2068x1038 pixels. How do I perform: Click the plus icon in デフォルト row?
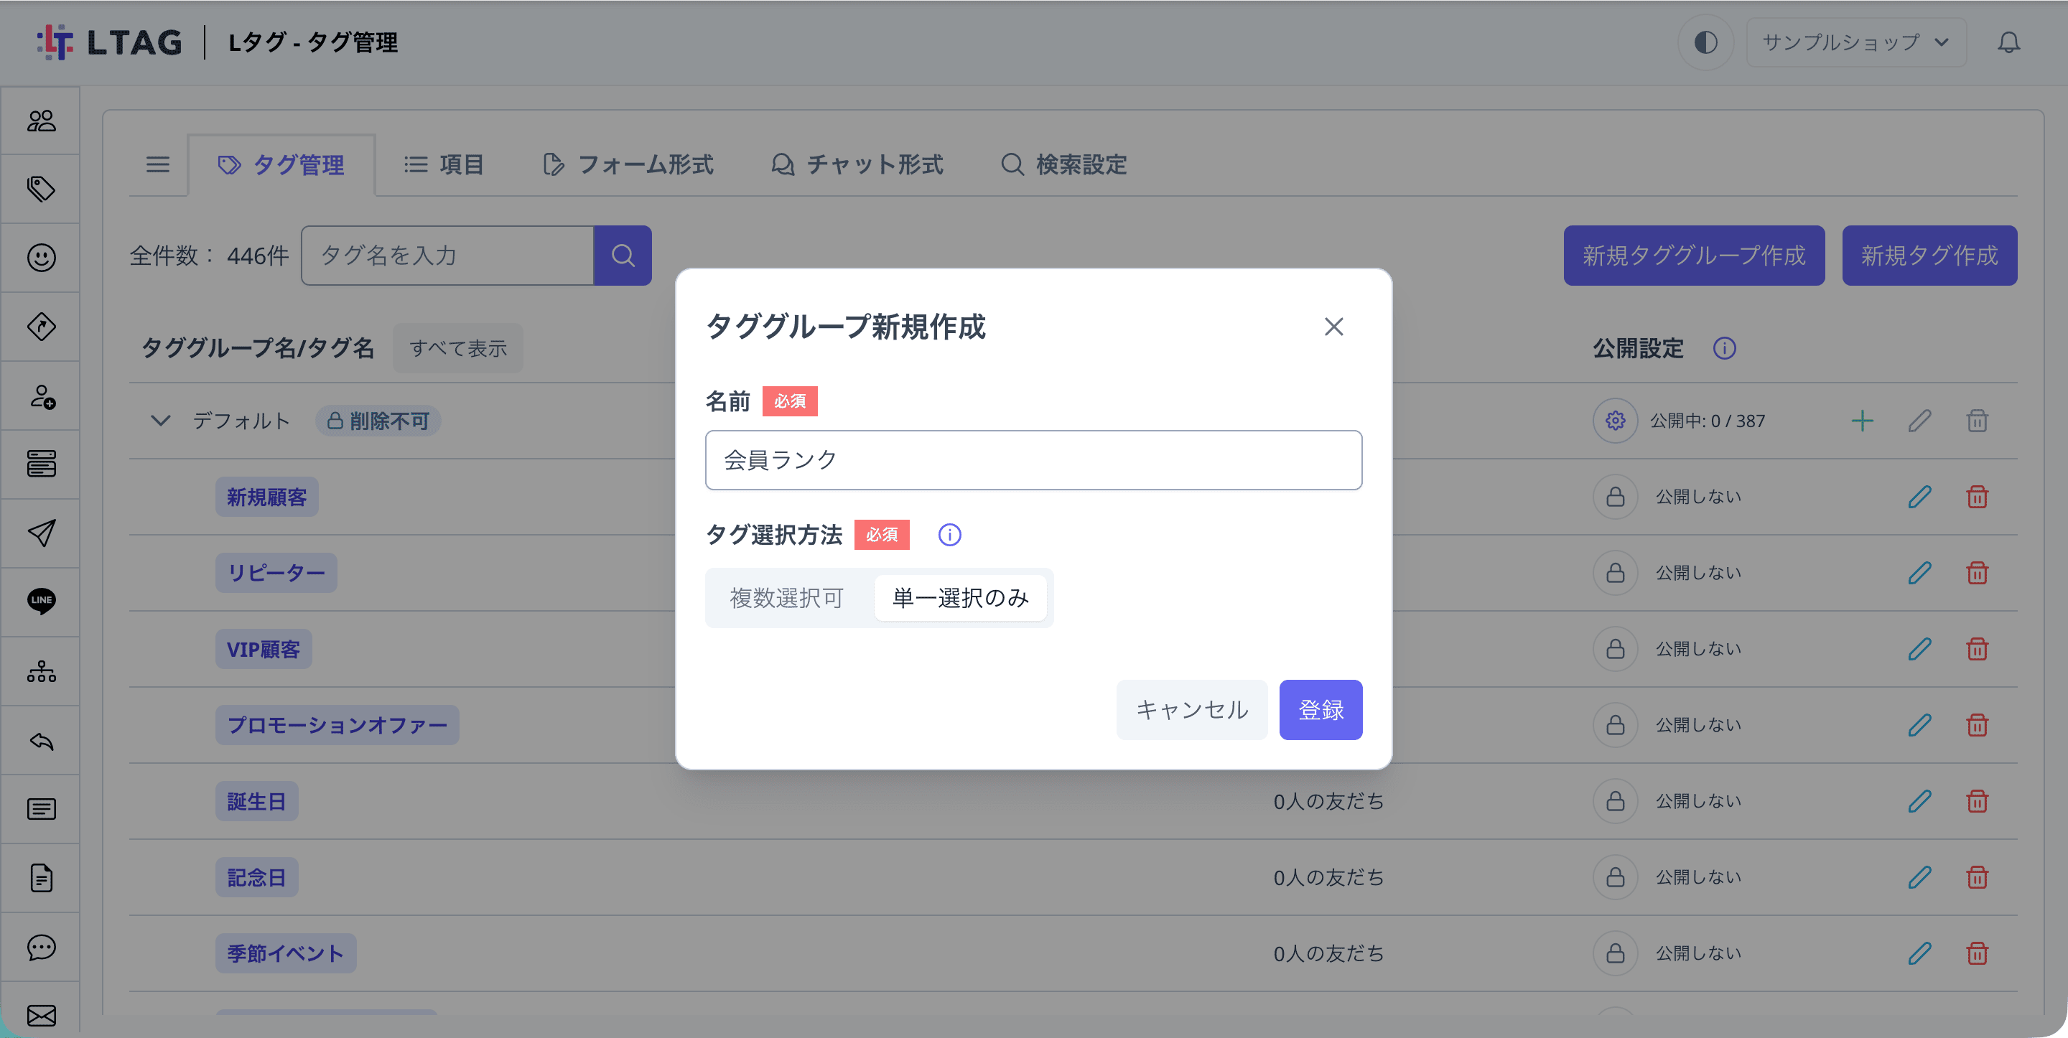pos(1862,421)
